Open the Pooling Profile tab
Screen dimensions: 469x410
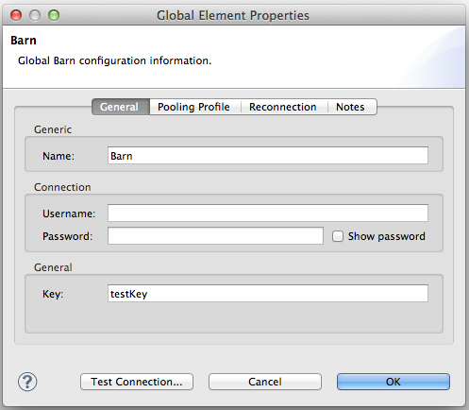195,107
